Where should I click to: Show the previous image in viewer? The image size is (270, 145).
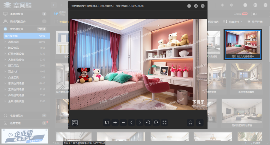coord(132,123)
